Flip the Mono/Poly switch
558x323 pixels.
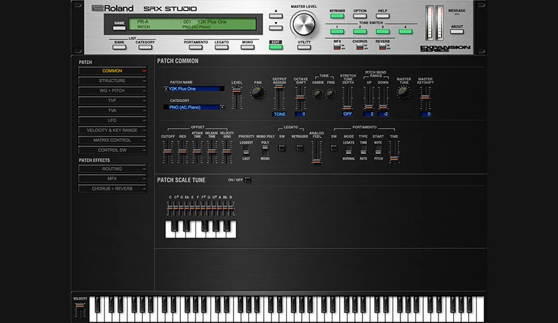[x=265, y=150]
